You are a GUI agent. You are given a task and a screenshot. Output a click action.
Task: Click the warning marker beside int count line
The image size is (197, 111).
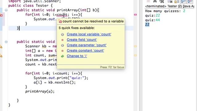point(1,55)
